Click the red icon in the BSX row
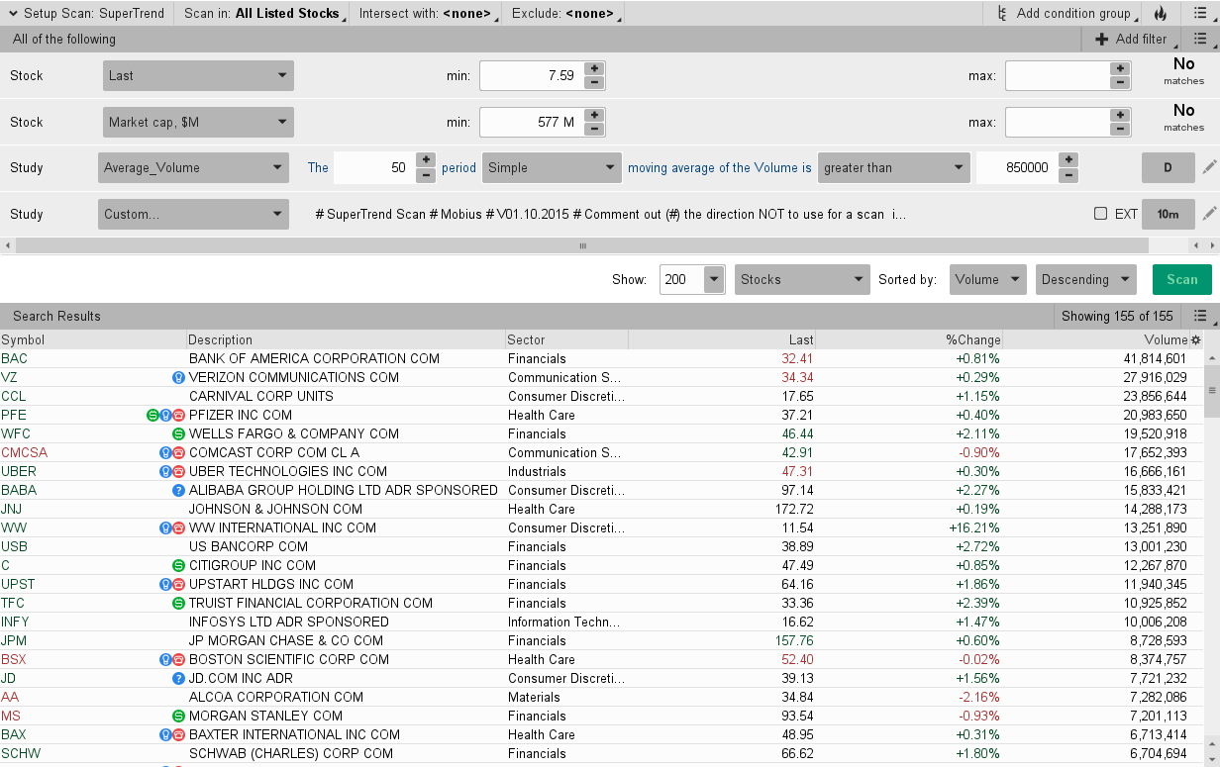Image resolution: width=1220 pixels, height=767 pixels. pyautogui.click(x=179, y=659)
